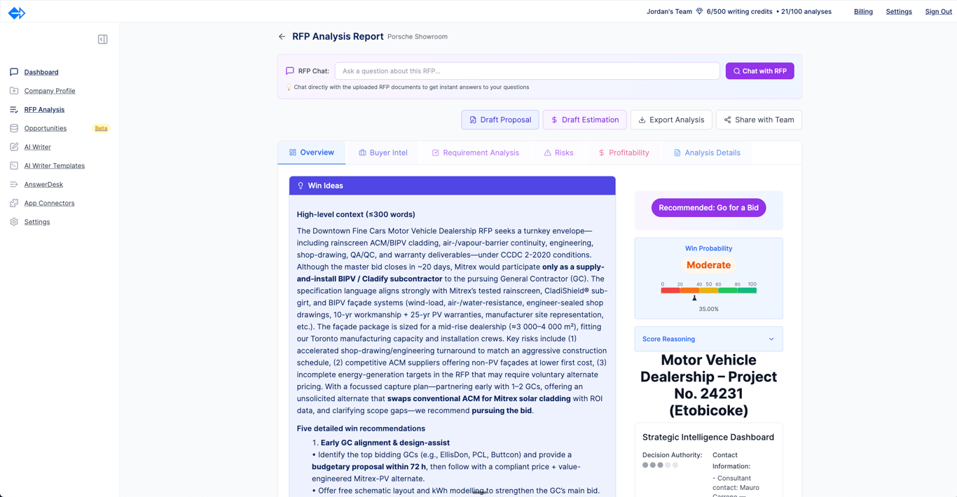957x497 pixels.
Task: Click the RFP Analysis sidebar icon
Action: [x=14, y=109]
